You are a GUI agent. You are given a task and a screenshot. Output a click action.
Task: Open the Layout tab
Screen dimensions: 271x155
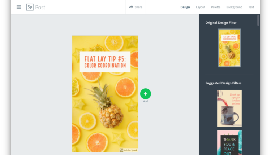coord(201,7)
